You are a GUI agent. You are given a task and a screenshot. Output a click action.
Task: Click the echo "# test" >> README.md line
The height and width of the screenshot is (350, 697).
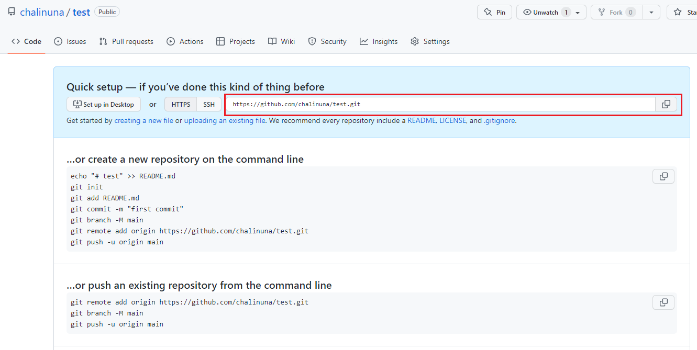click(x=123, y=176)
